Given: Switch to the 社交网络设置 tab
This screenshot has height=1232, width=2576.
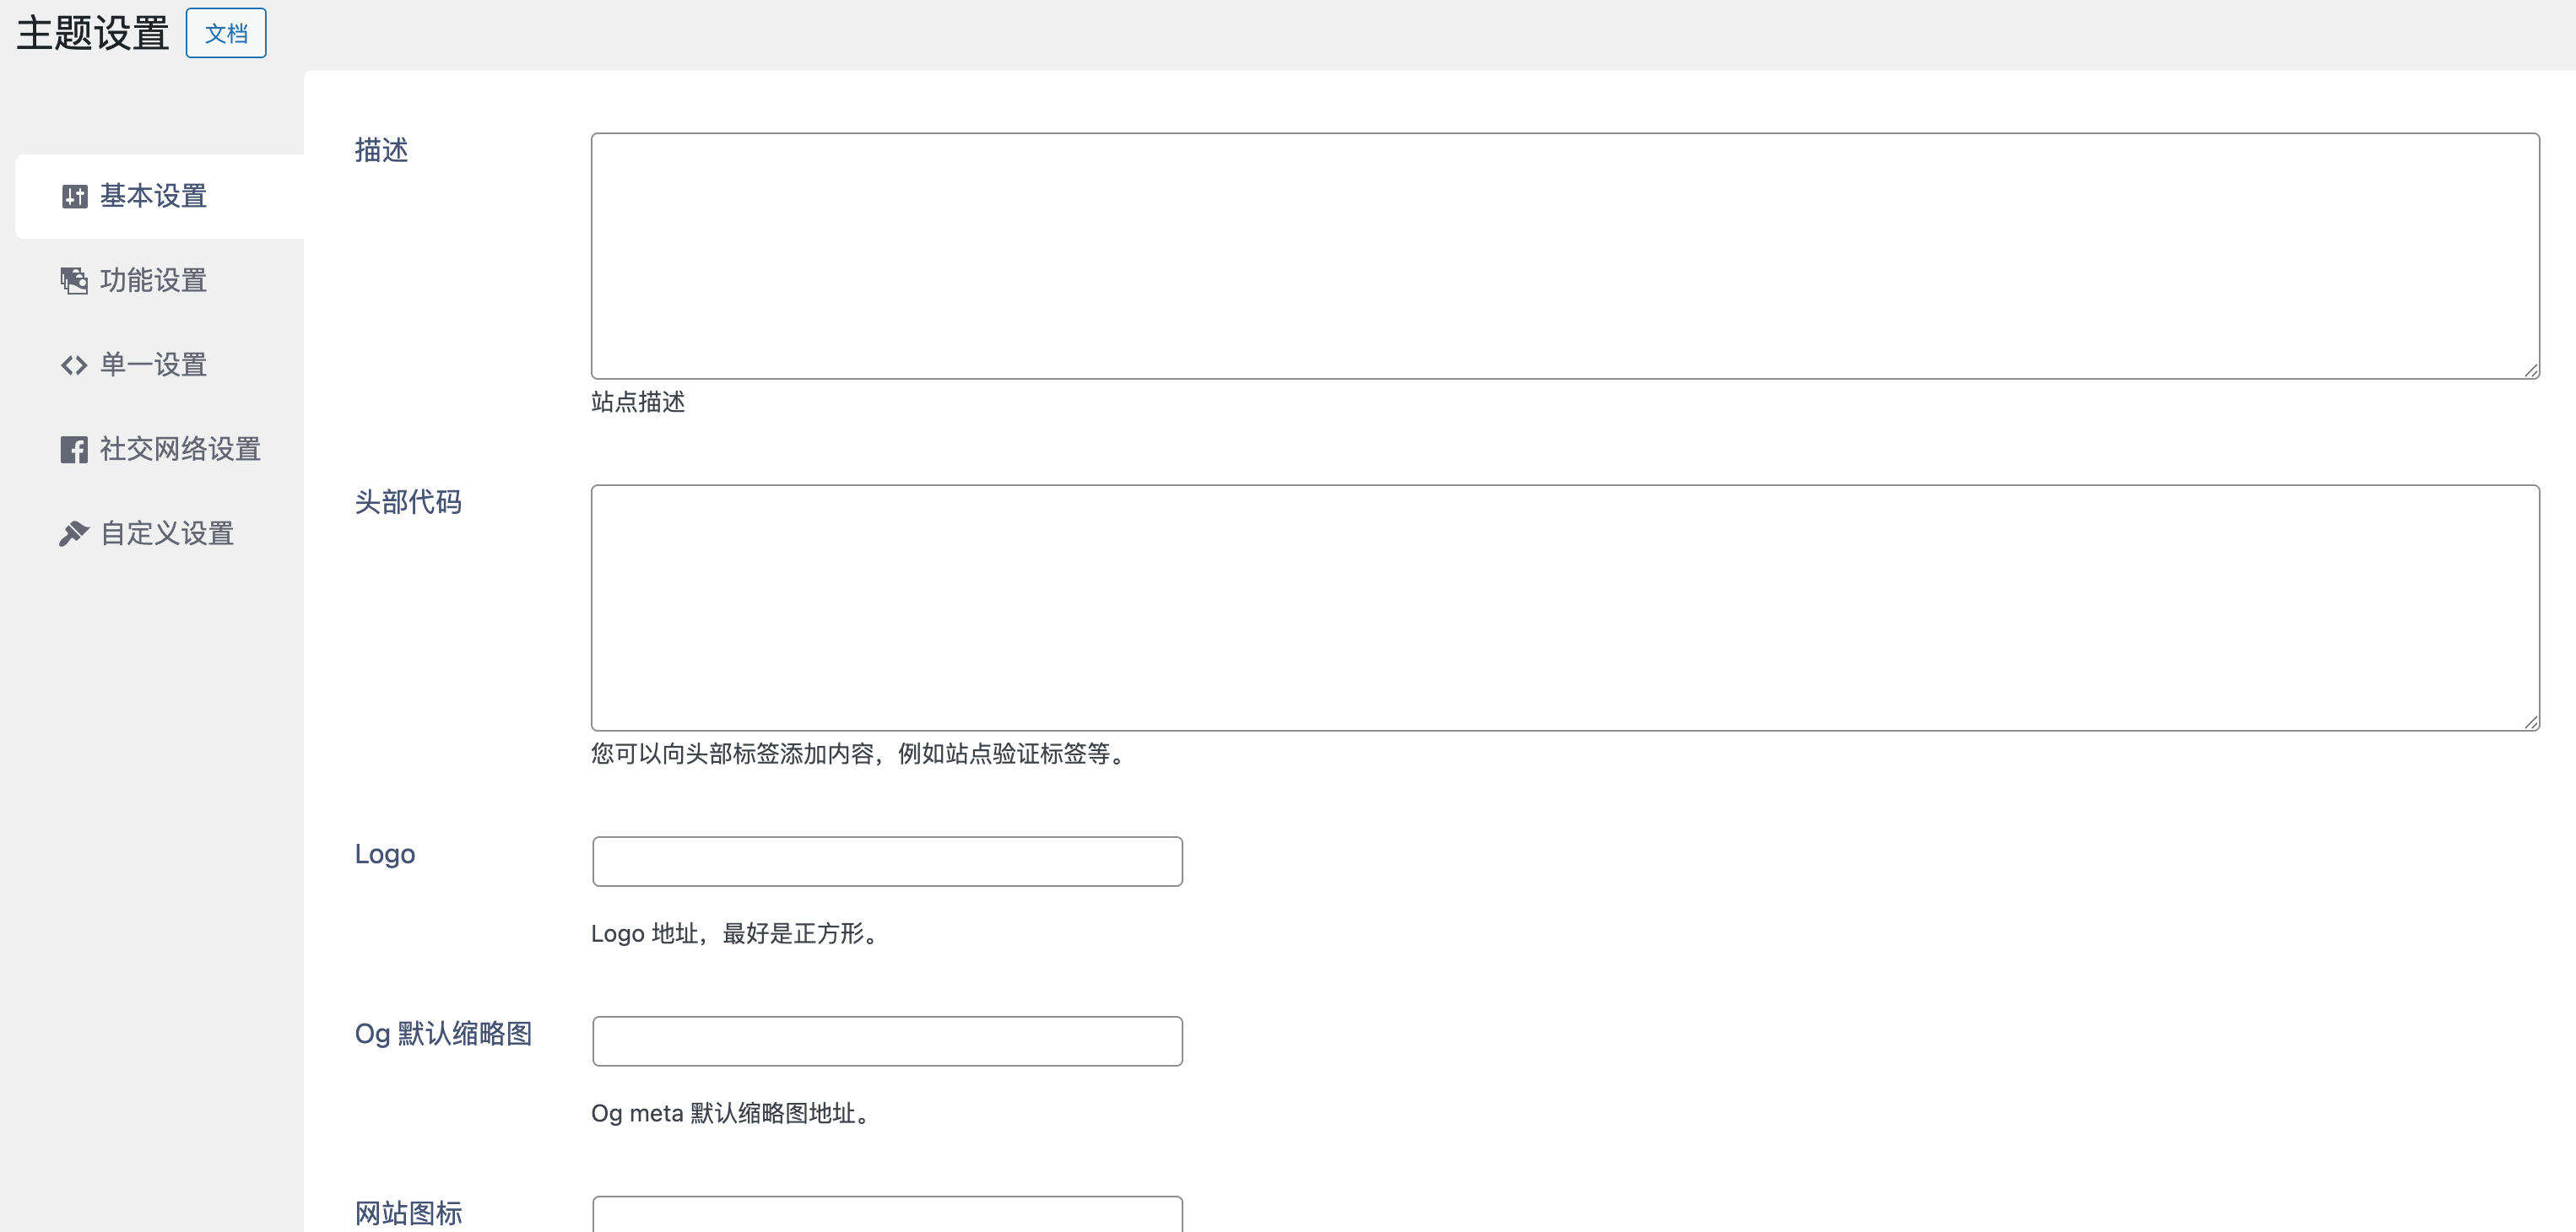Looking at the screenshot, I should tap(178, 449).
